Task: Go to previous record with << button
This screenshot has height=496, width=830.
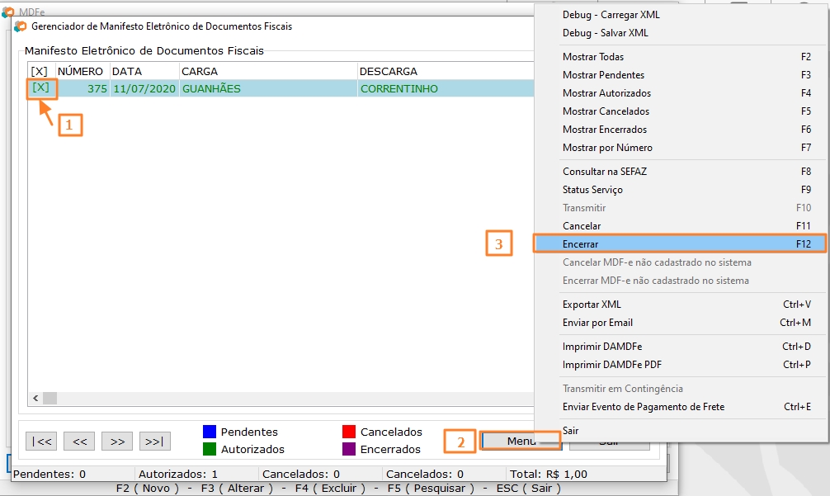Action: coord(79,442)
